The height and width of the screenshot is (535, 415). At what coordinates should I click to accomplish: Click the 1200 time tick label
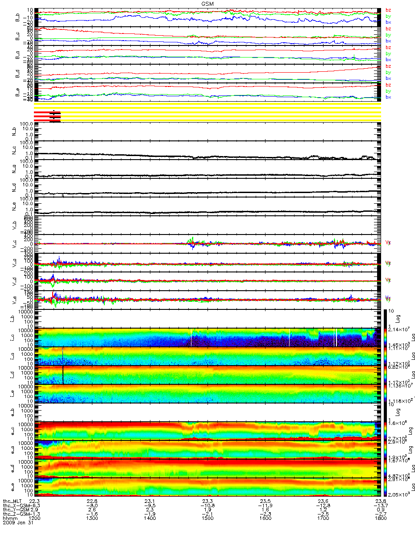pos(34,519)
